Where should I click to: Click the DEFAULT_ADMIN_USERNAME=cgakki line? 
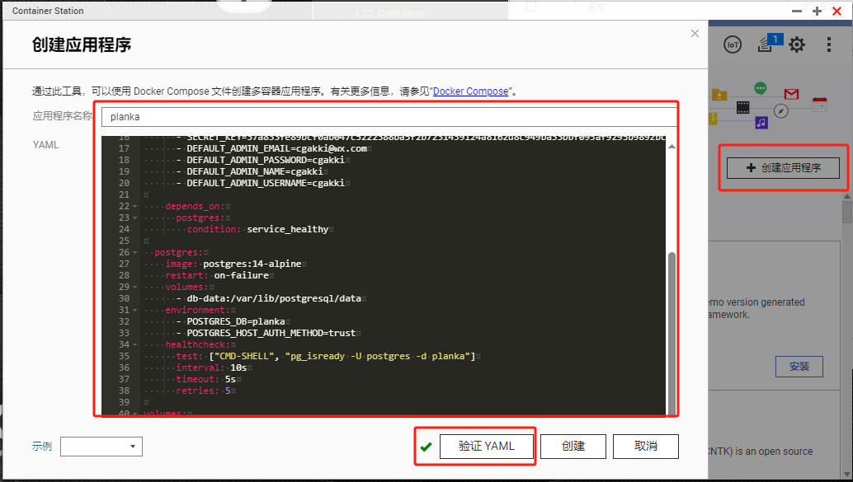pos(266,183)
